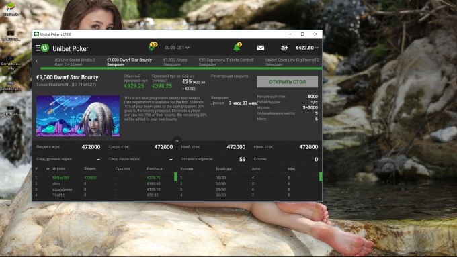Image resolution: width=457 pixels, height=257 pixels.
Task: Open the envelope messages icon
Action: 261,48
